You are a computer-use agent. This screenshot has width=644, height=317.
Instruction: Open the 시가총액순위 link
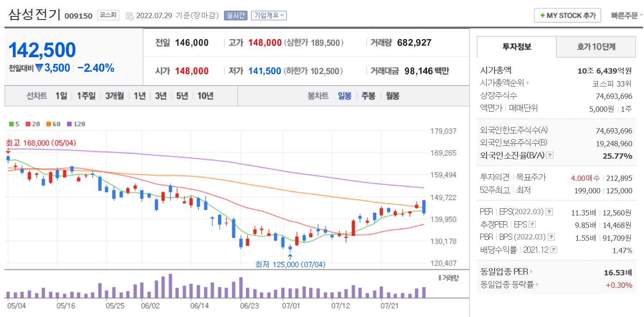[x=502, y=83]
